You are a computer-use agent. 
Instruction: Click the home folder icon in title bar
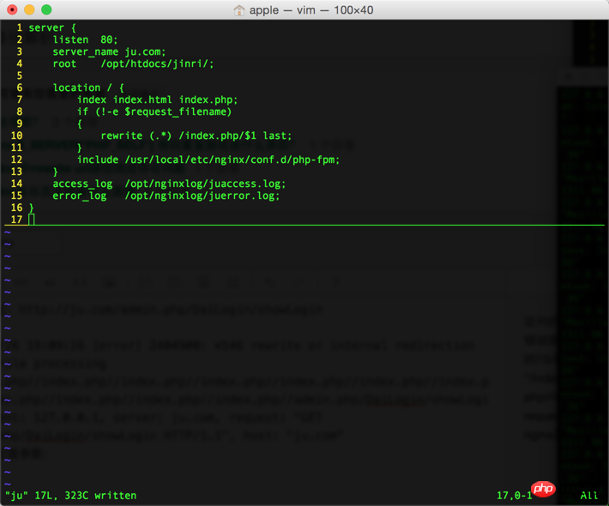(239, 10)
